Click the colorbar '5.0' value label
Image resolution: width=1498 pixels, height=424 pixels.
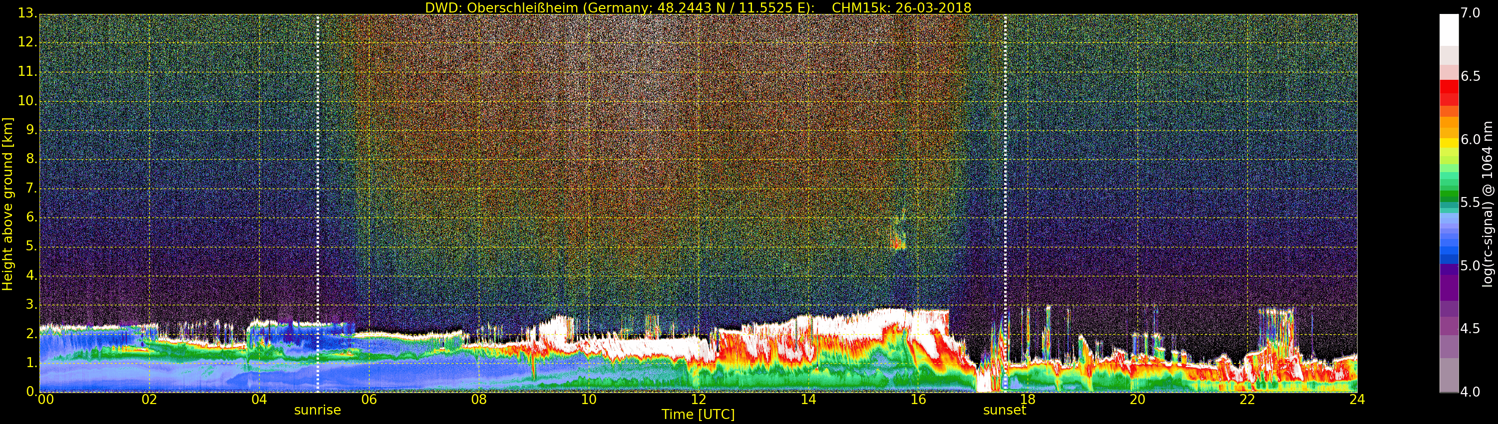click(x=1470, y=265)
